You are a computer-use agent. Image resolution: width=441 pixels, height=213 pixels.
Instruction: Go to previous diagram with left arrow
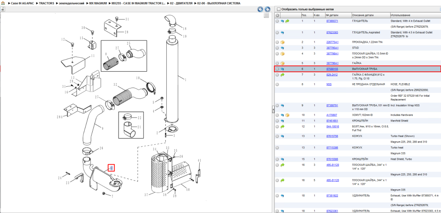[261, 9]
